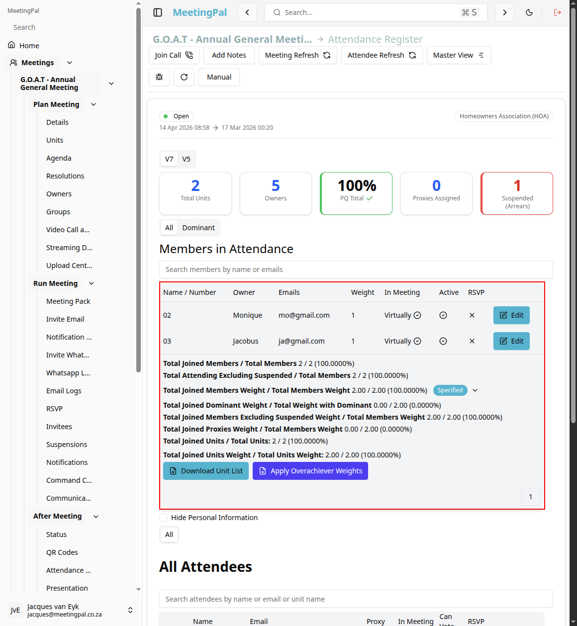Click the reload icon next to Manual
The height and width of the screenshot is (626, 577).
click(x=184, y=77)
